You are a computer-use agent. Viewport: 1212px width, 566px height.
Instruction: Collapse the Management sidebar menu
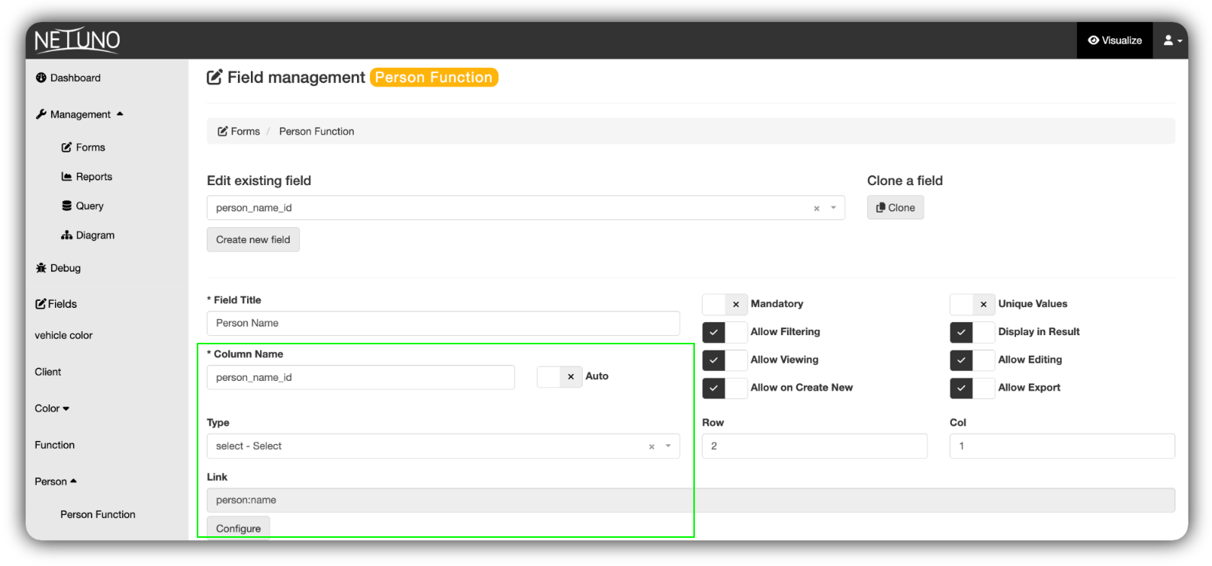pyautogui.click(x=79, y=114)
